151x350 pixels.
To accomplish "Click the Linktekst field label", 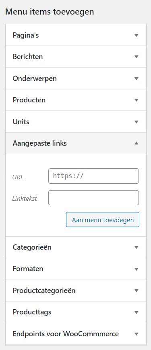I will click(25, 198).
